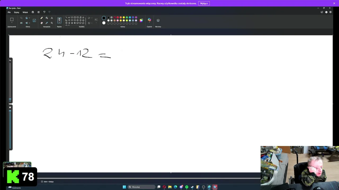Image resolution: width=339 pixels, height=190 pixels.
Task: Click the Resize and skew icon
Action: click(21, 23)
